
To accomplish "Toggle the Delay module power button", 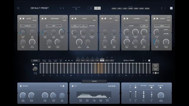I will [x=72, y=19].
